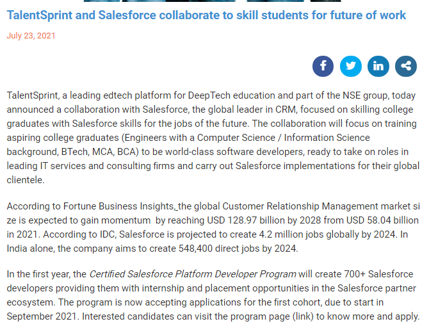The image size is (429, 335).
Task: Click the italic "Certified Salesforce Platform Developer Program" text
Action: point(192,274)
